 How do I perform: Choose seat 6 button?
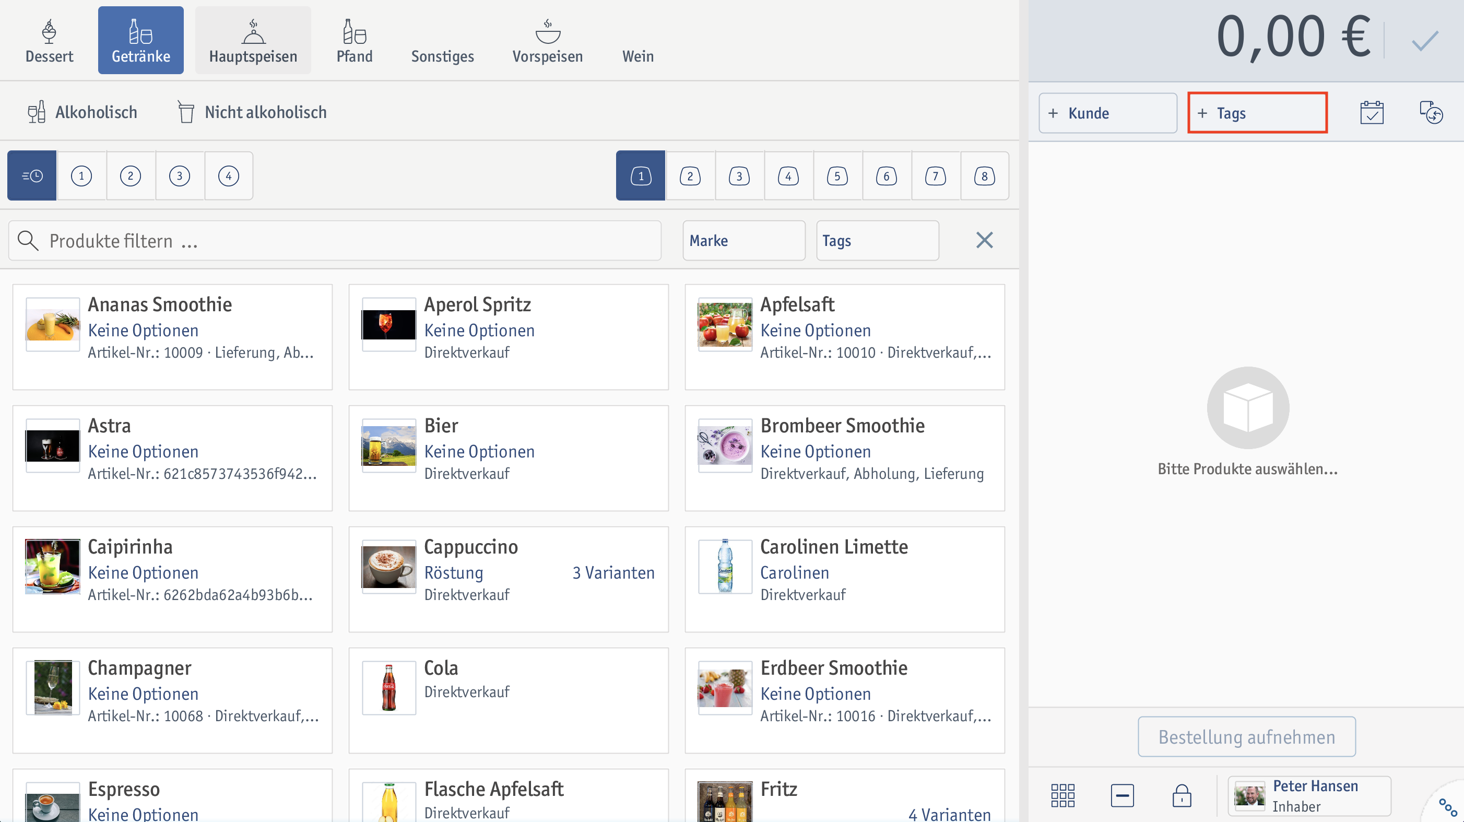pos(886,175)
